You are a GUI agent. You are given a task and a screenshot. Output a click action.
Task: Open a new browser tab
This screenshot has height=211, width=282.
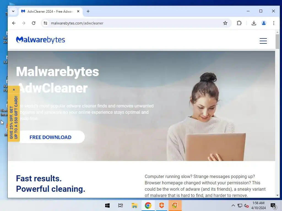[88, 11]
